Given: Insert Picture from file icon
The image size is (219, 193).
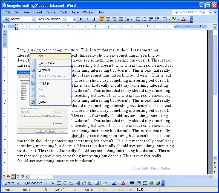Looking at the screenshot, I should click(97, 183).
